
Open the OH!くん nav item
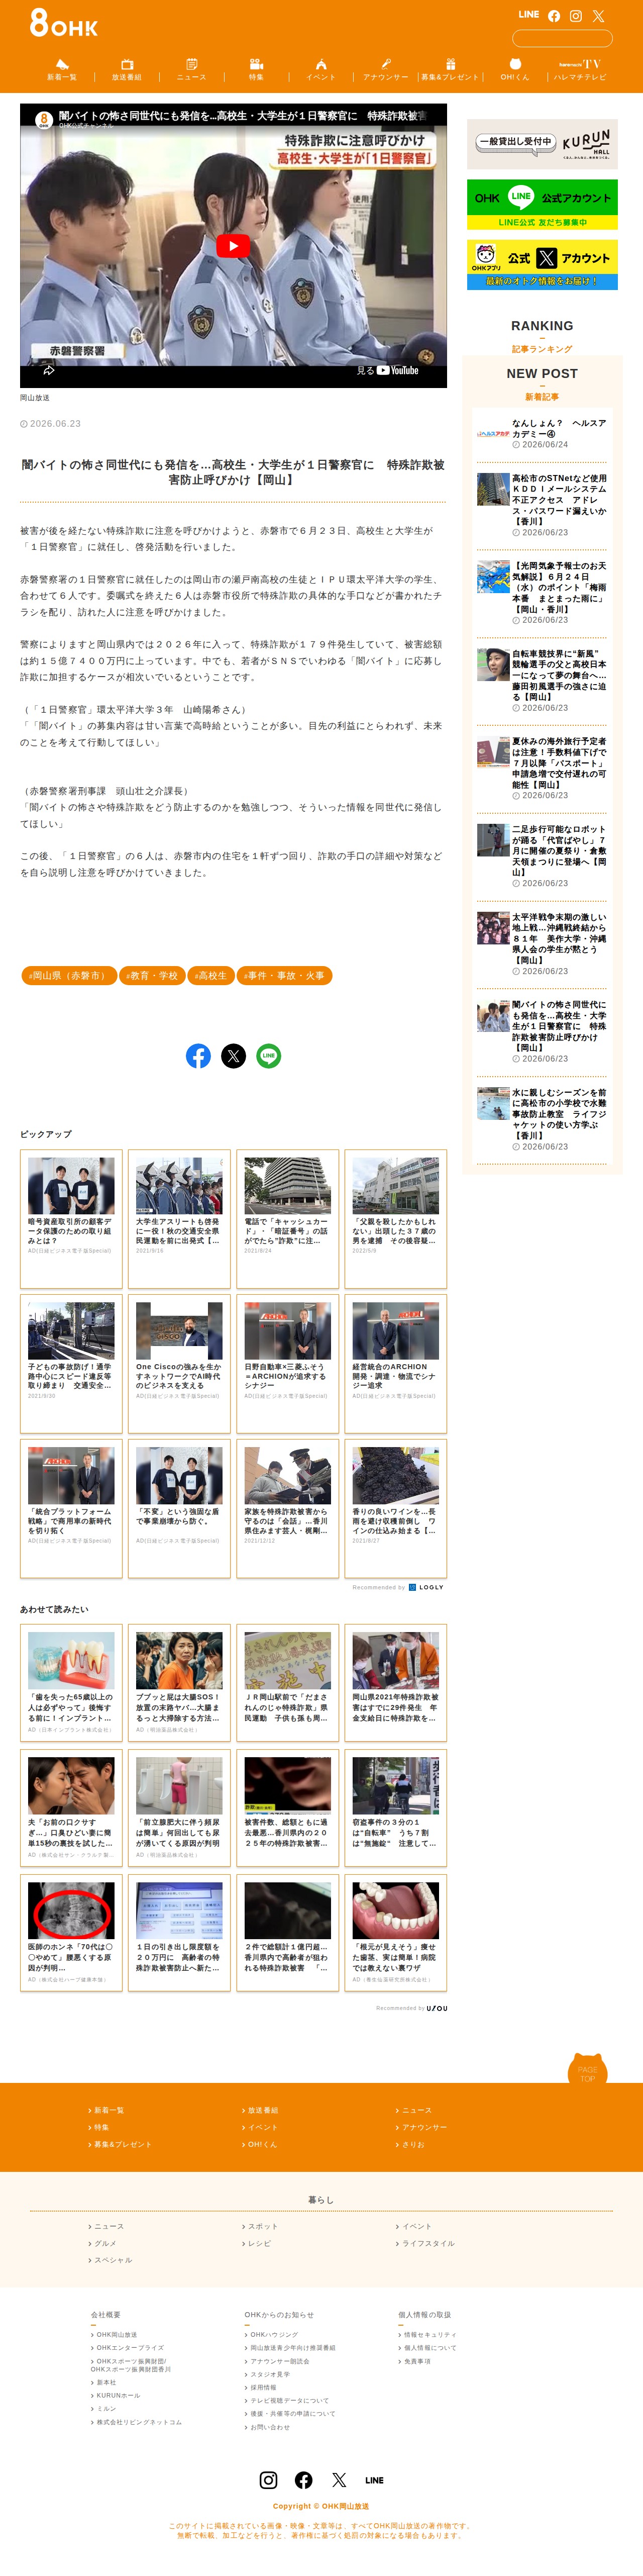coord(515,69)
